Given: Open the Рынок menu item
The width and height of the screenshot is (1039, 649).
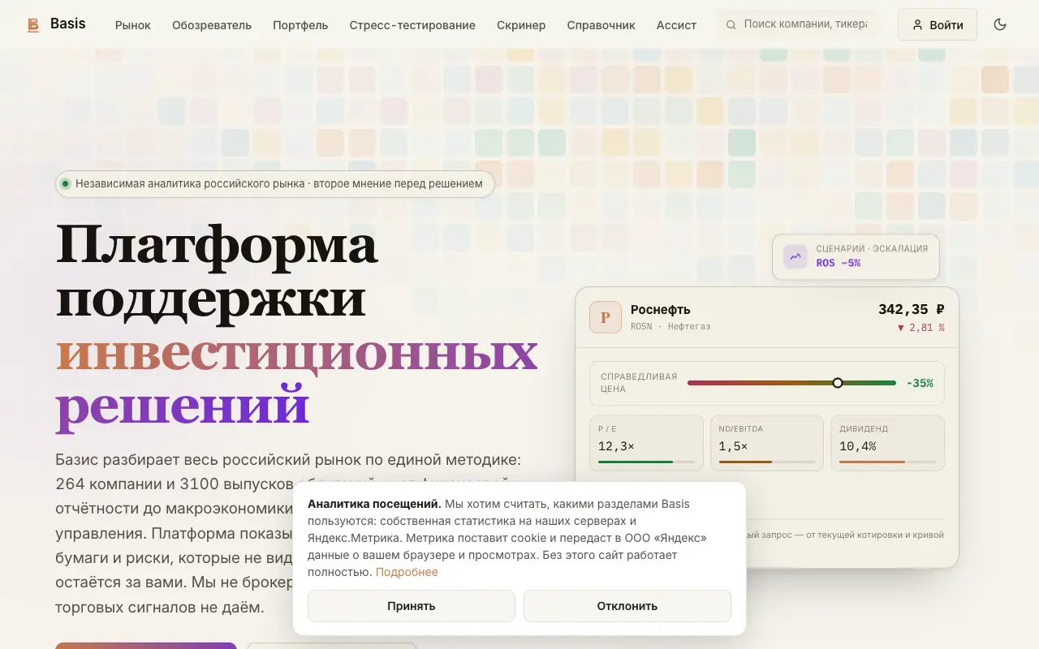Looking at the screenshot, I should click(133, 25).
